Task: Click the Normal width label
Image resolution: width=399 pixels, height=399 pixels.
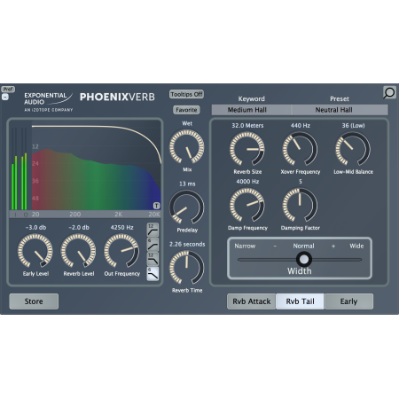Action: 303,246
